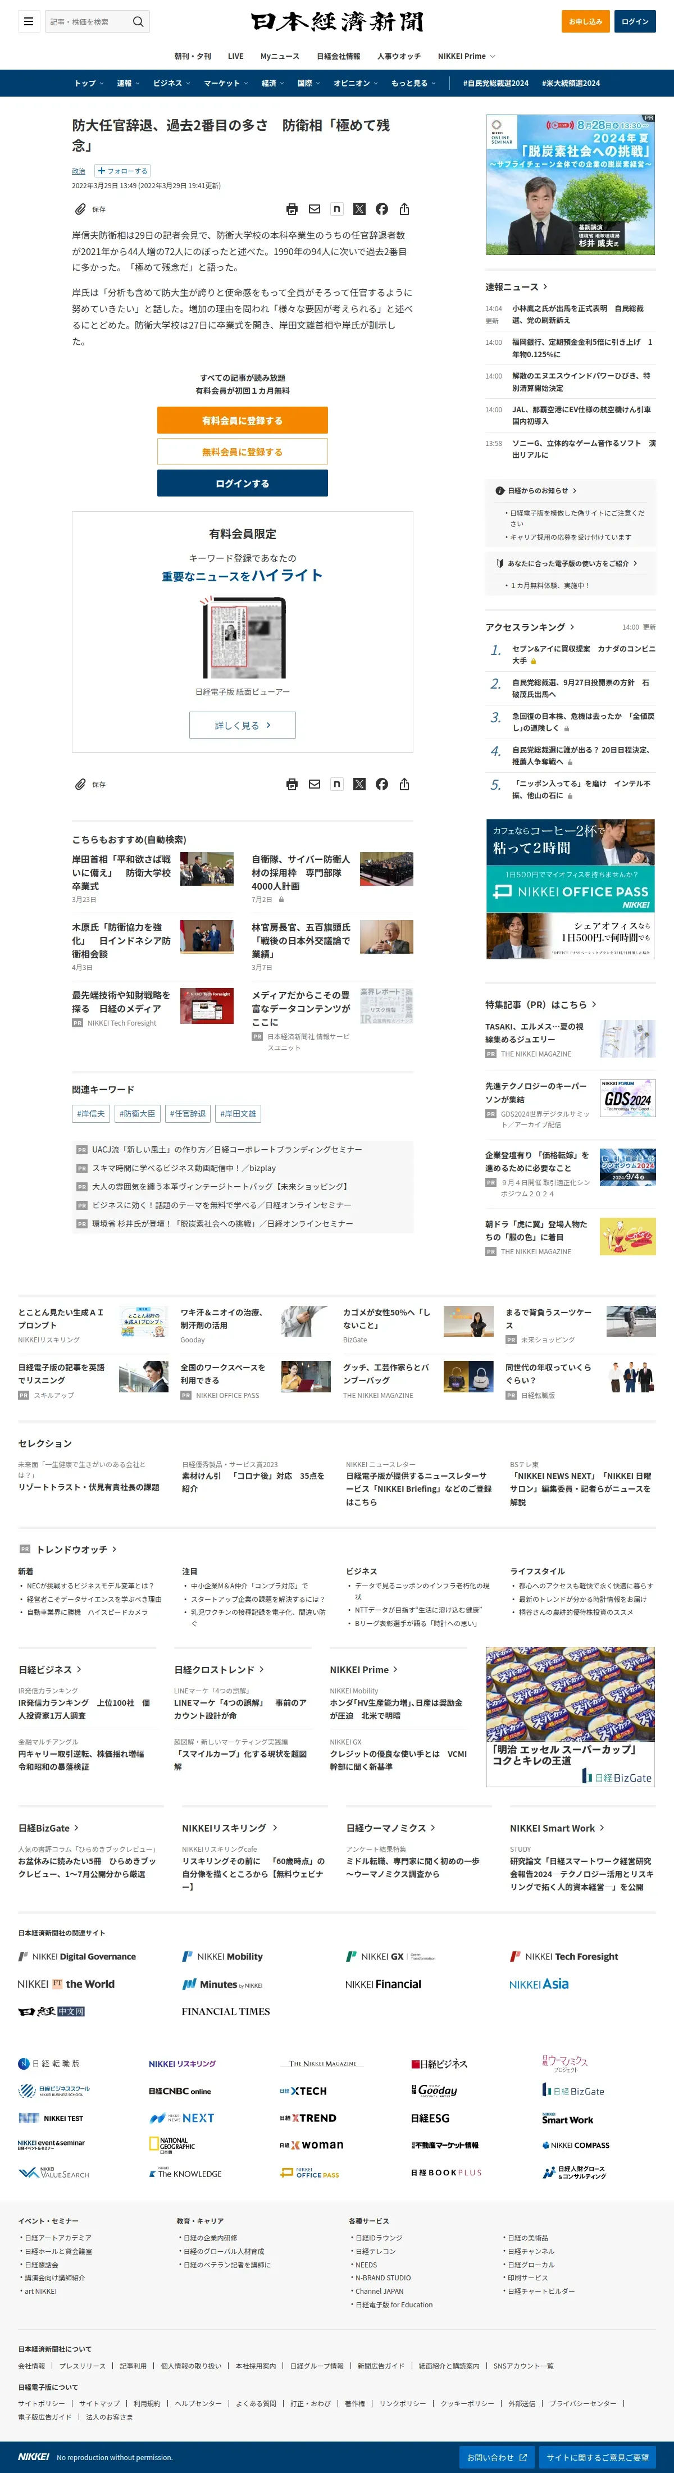Image resolution: width=674 pixels, height=2473 pixels.
Task: Click the paperclip save icon under the article date
Action: coord(81,208)
